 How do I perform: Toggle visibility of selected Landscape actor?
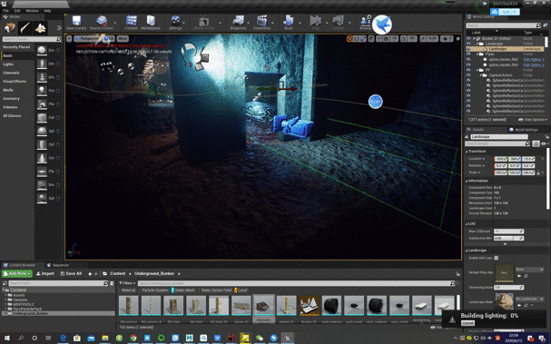pos(468,49)
